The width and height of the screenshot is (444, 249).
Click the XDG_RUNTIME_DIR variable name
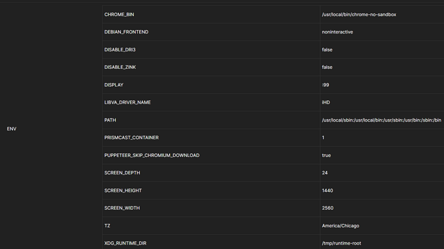pyautogui.click(x=125, y=243)
